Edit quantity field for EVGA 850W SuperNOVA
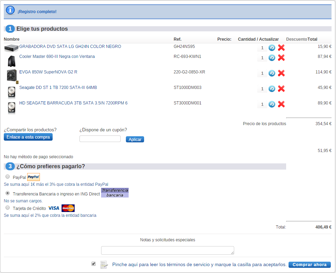Viewport: 336px width, 273px height. [x=262, y=73]
